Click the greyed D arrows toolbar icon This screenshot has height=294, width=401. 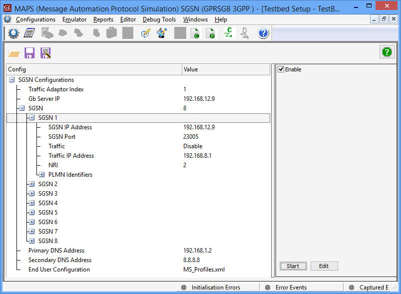(x=245, y=33)
